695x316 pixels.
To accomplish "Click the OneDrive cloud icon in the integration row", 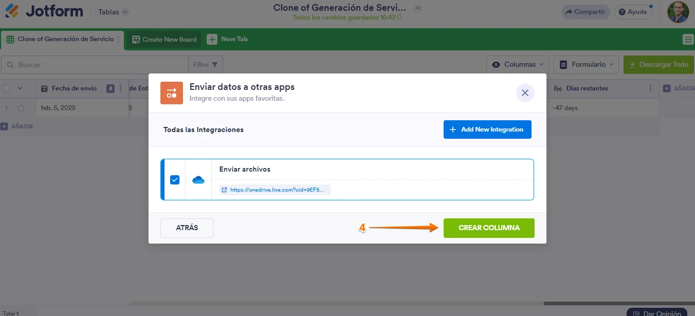I will (x=198, y=180).
